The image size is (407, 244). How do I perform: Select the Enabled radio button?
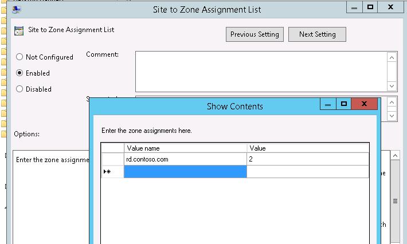[19, 73]
